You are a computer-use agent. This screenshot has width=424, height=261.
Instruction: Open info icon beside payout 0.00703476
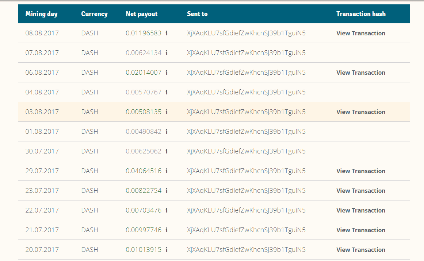(167, 210)
